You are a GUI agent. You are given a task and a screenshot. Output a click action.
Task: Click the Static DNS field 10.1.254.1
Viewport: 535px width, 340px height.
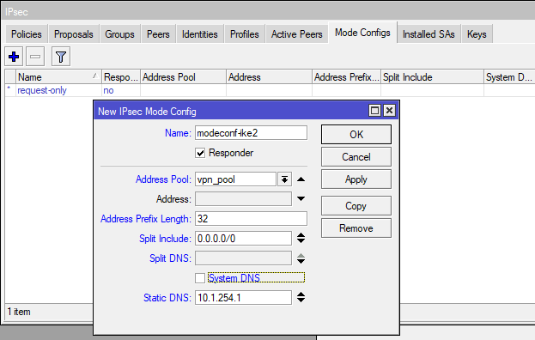pos(243,298)
